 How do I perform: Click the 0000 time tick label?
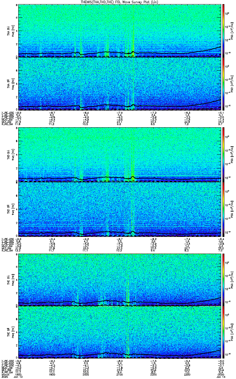point(221,375)
